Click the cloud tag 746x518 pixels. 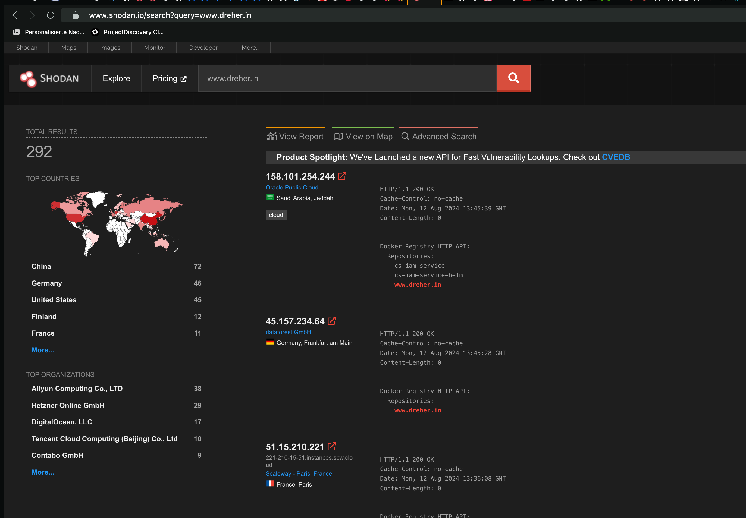click(276, 215)
